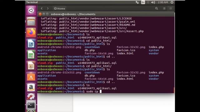Click 'Assert.php' inflating line in terminal
The width and height of the screenshot is (200, 112).
click(x=92, y=31)
